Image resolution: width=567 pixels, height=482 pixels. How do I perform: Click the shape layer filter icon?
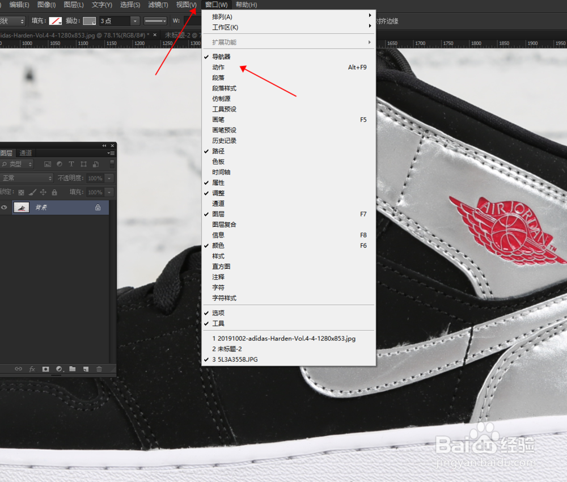[83, 164]
